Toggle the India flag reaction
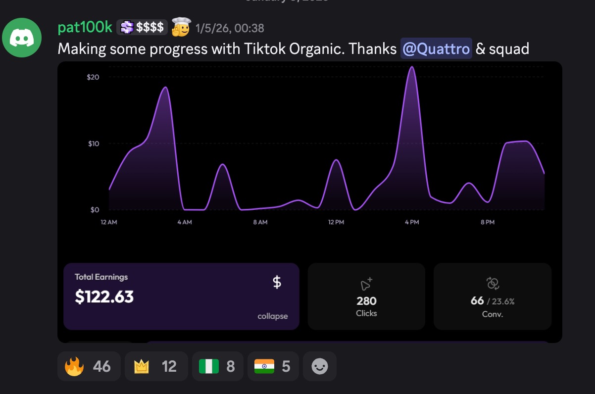The height and width of the screenshot is (394, 595). coord(273,366)
